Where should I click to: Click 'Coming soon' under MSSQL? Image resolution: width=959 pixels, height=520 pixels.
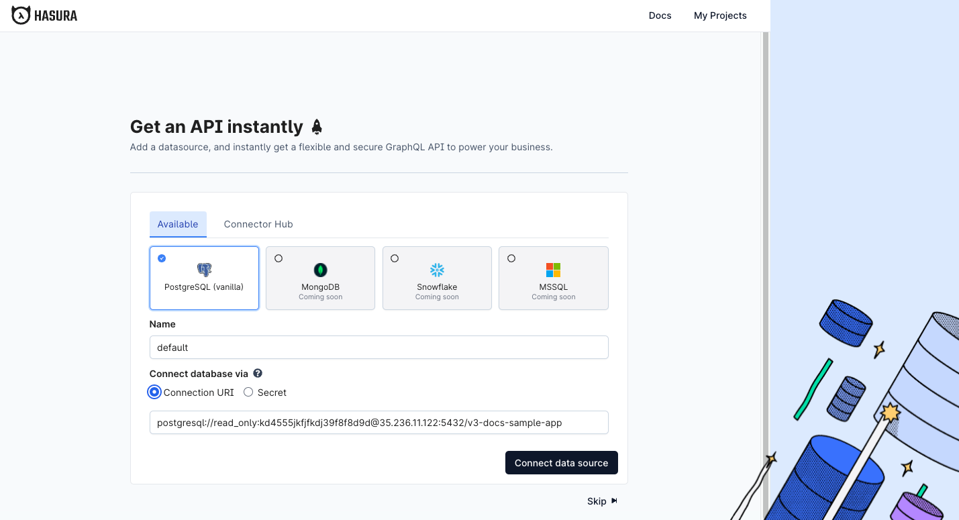(554, 297)
